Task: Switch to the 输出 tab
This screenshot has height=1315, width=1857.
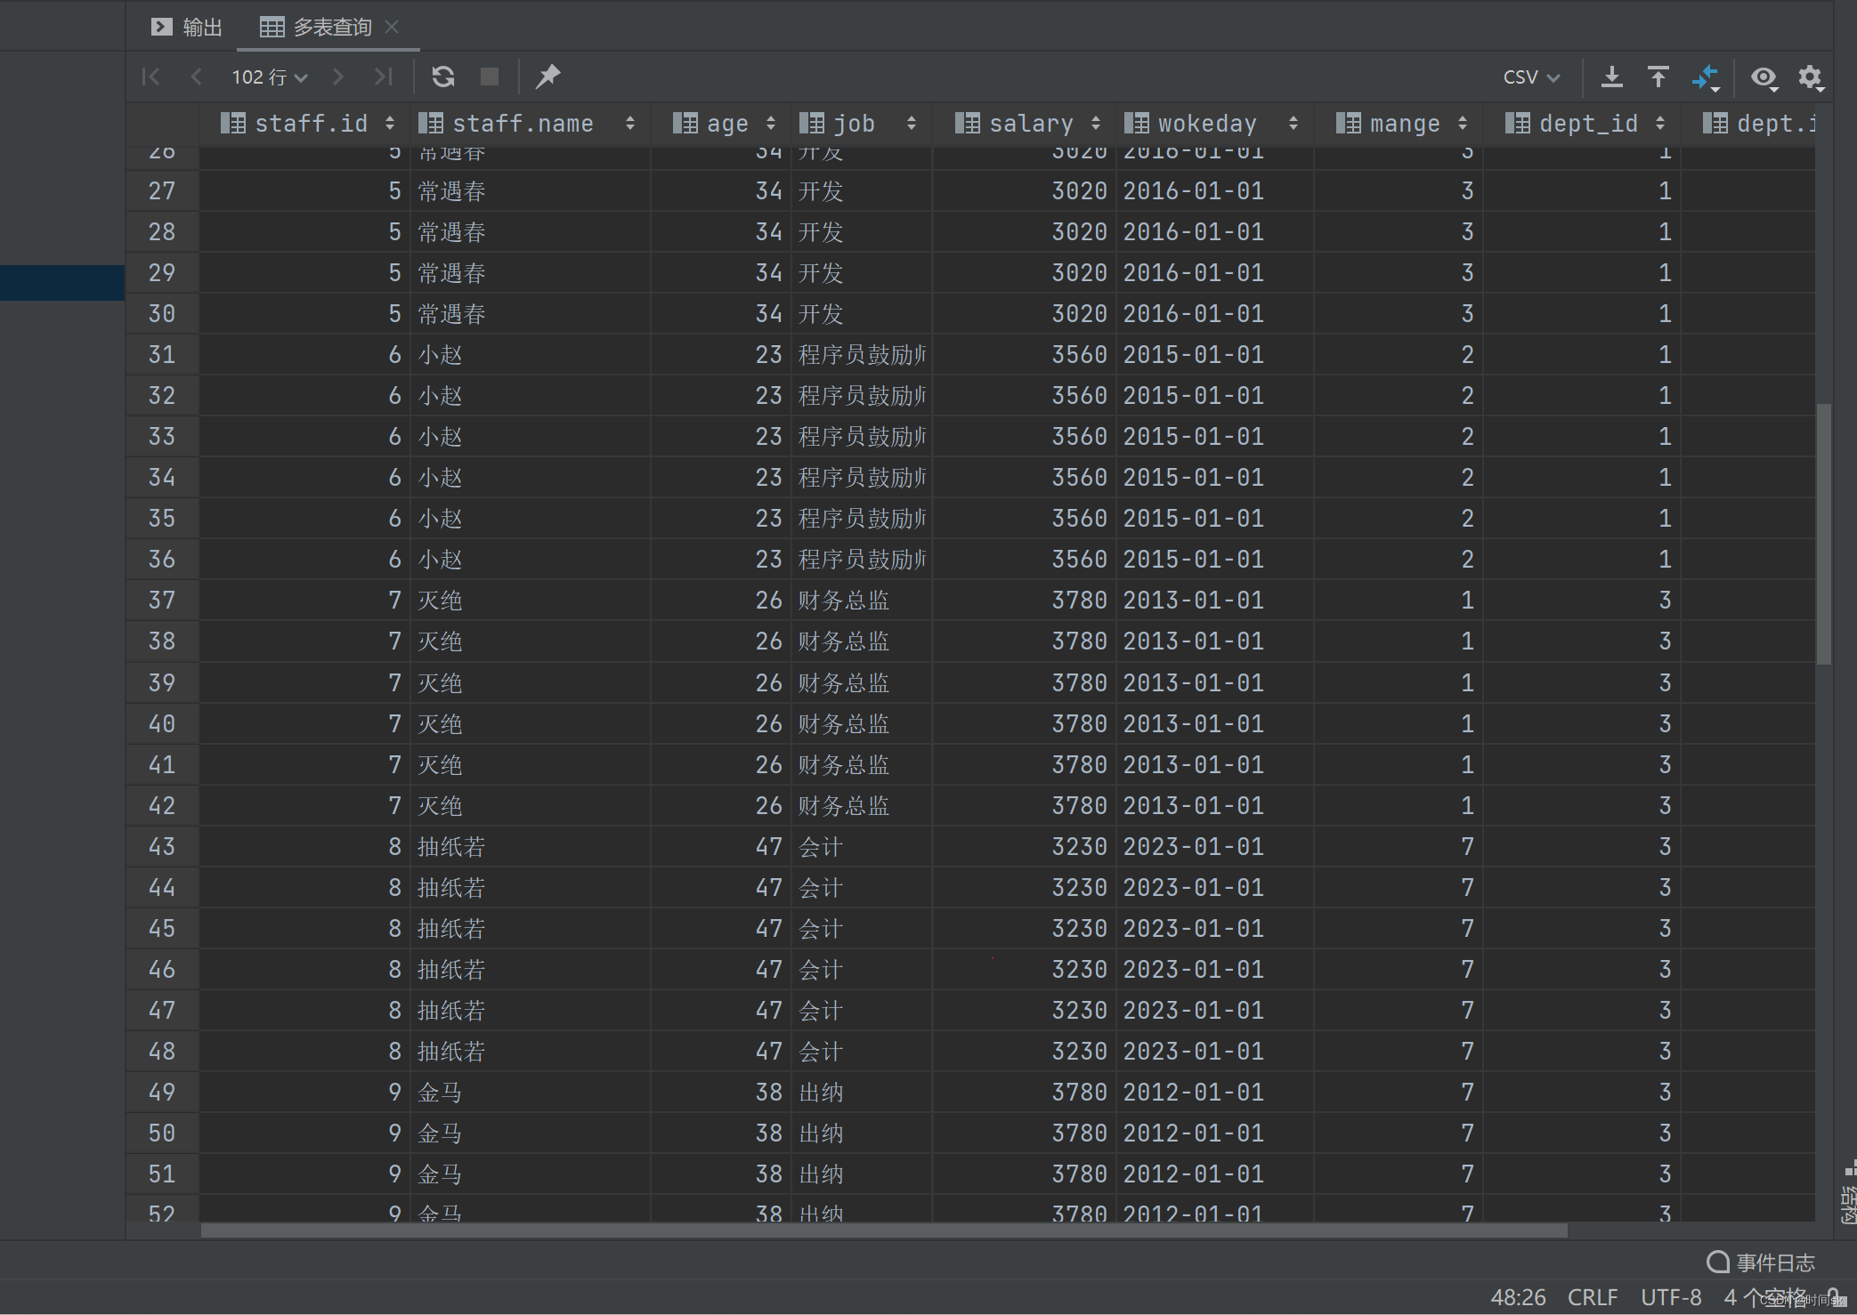Action: point(186,27)
